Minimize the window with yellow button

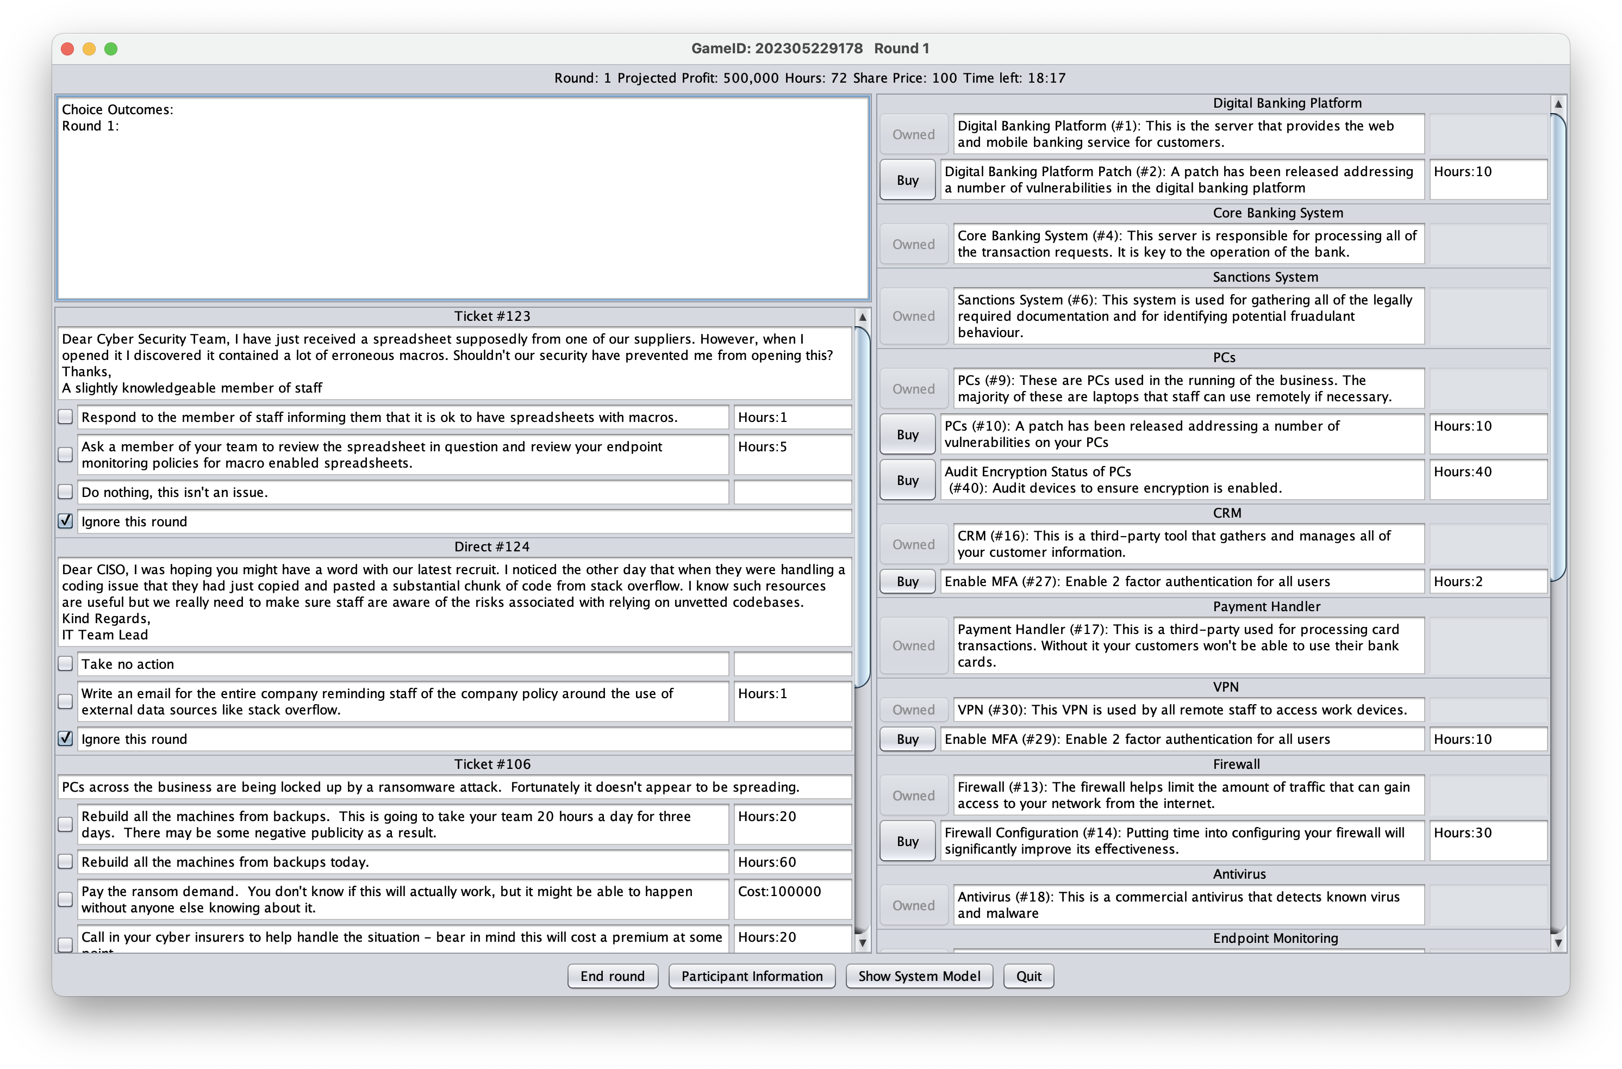point(89,48)
